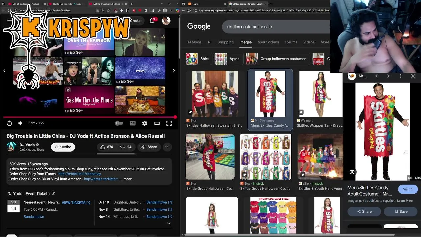Open Bandsintown link for Brighton event

[159, 202]
